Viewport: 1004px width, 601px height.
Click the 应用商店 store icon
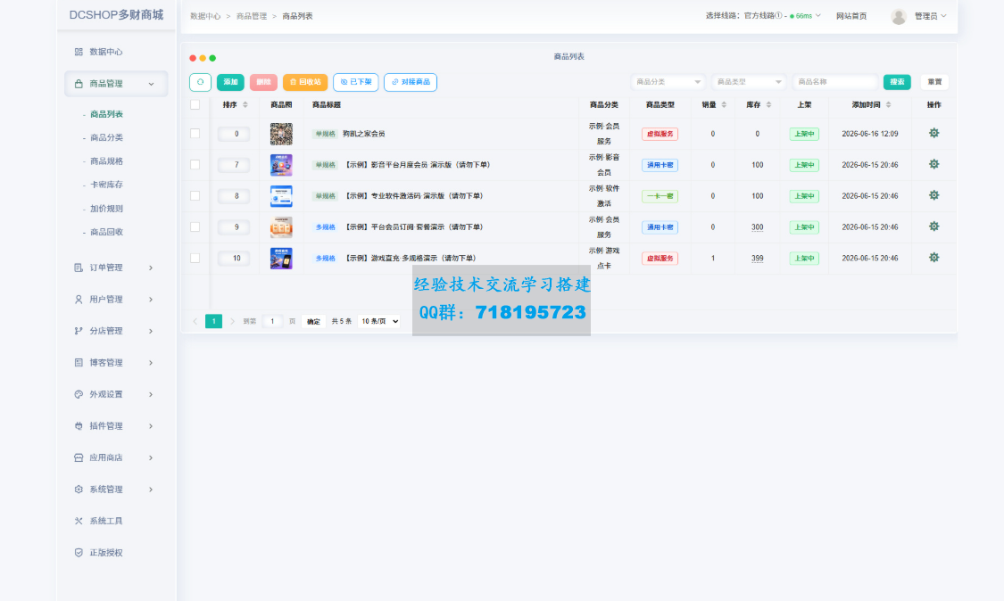pos(79,457)
